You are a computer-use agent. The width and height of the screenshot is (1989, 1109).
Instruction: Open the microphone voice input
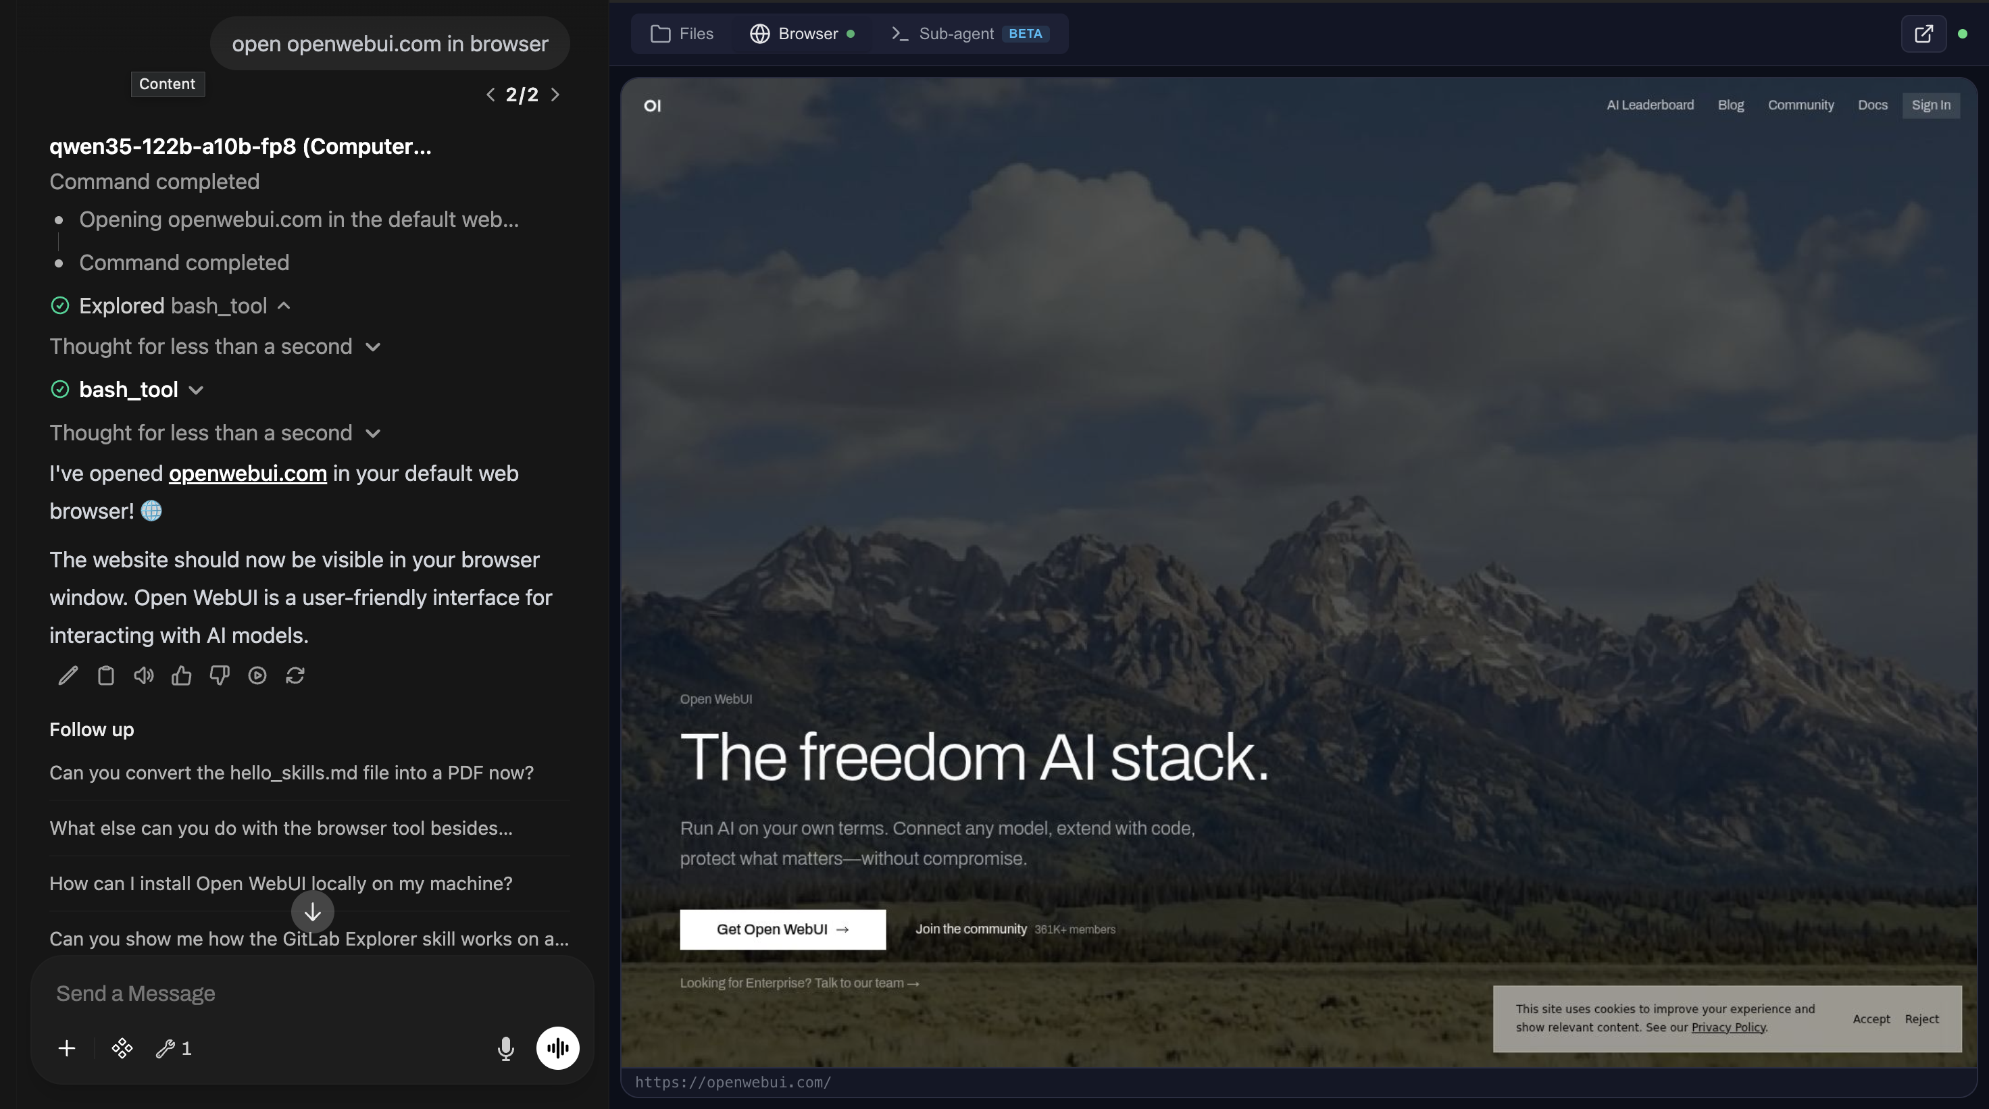click(x=506, y=1048)
